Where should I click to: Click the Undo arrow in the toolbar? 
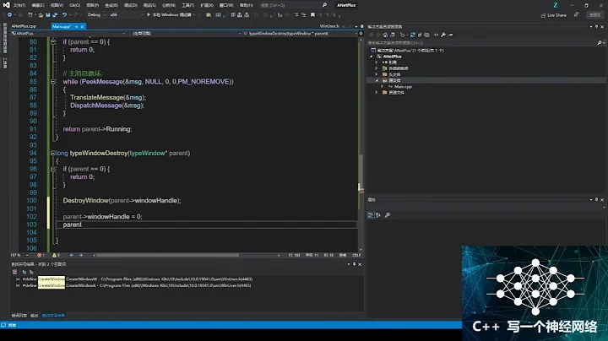tap(64, 14)
